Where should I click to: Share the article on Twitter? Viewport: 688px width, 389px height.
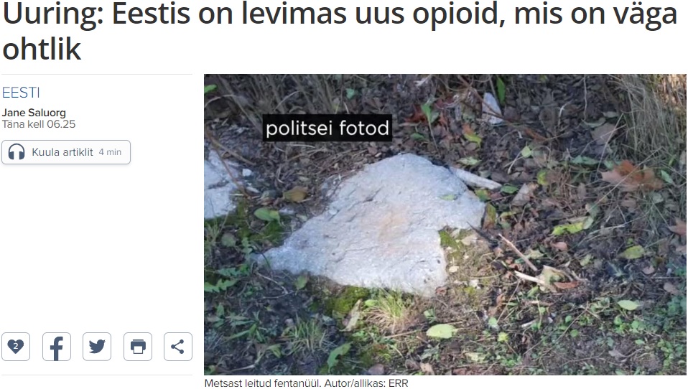(x=97, y=347)
